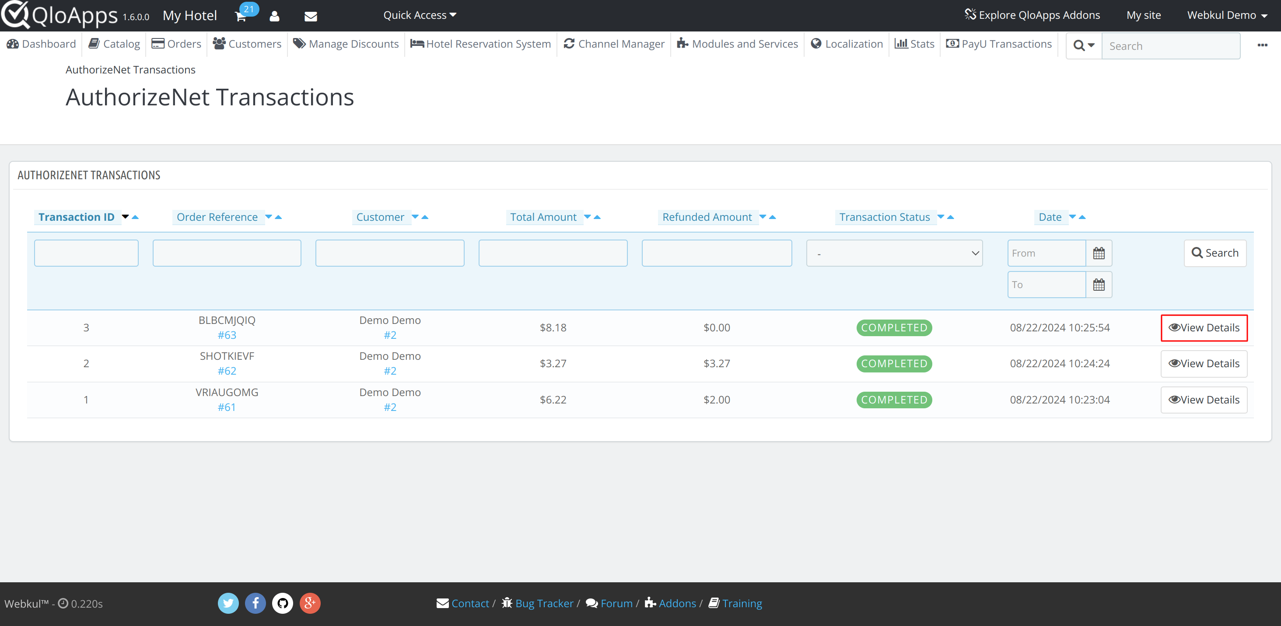Click the Search filter button
The image size is (1281, 626).
pyautogui.click(x=1215, y=254)
